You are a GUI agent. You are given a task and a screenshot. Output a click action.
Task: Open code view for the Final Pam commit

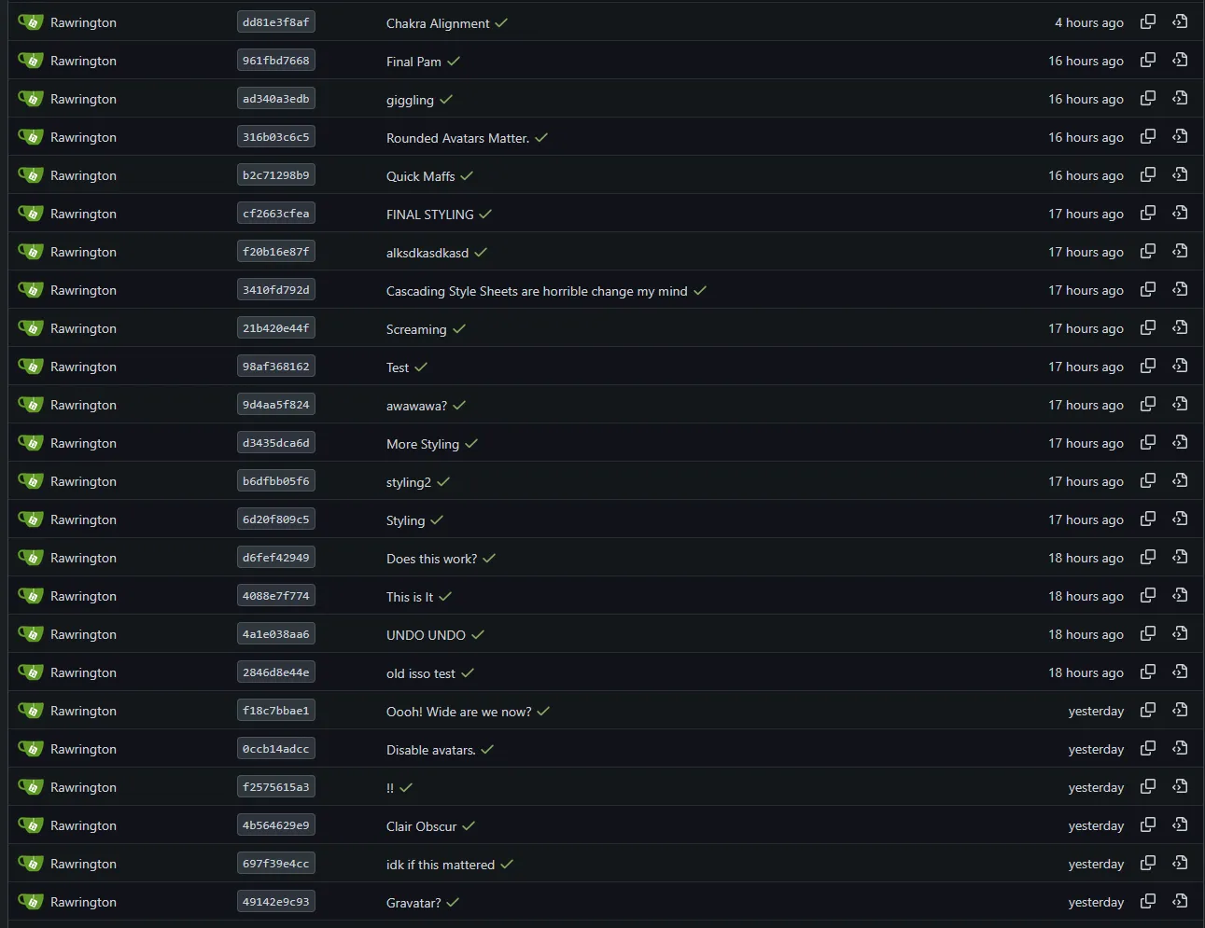coord(1179,60)
